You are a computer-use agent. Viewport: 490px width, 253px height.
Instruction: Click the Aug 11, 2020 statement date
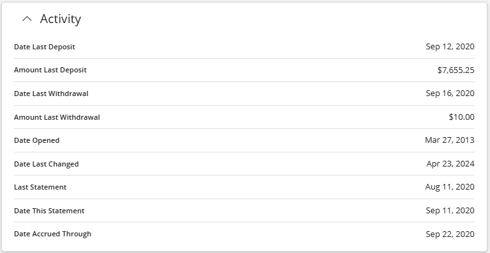[x=450, y=187]
